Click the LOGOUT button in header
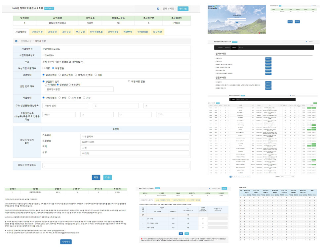This screenshot has width=324, height=248. click(x=49, y=8)
